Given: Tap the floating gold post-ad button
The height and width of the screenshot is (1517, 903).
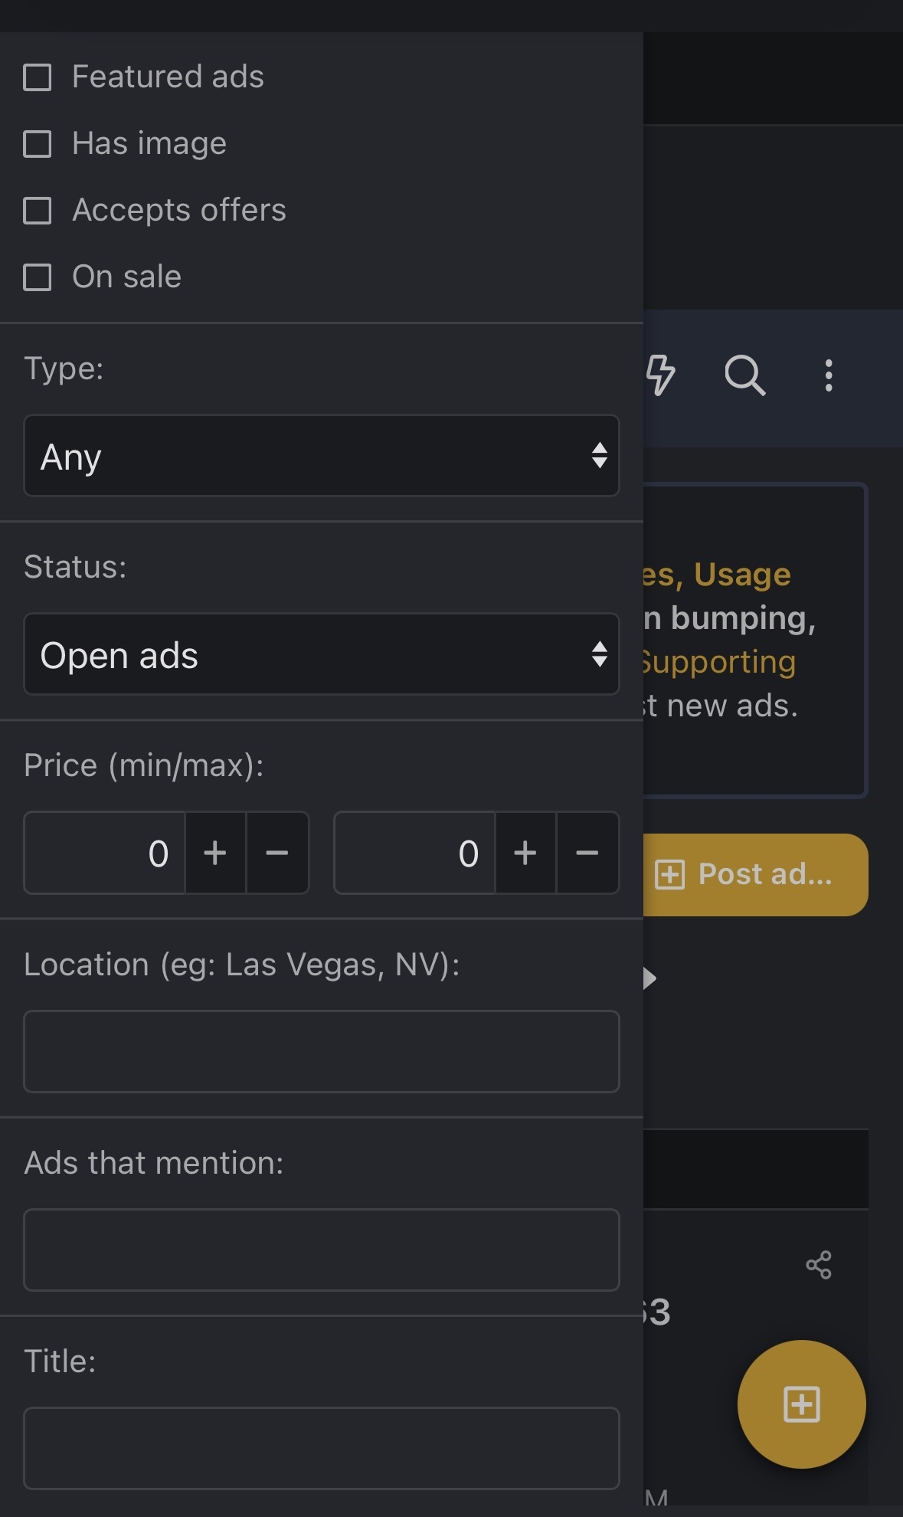Looking at the screenshot, I should pyautogui.click(x=801, y=1404).
